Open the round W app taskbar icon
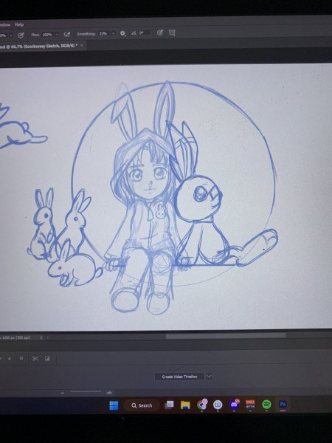The width and height of the screenshot is (332, 443). coord(218,405)
